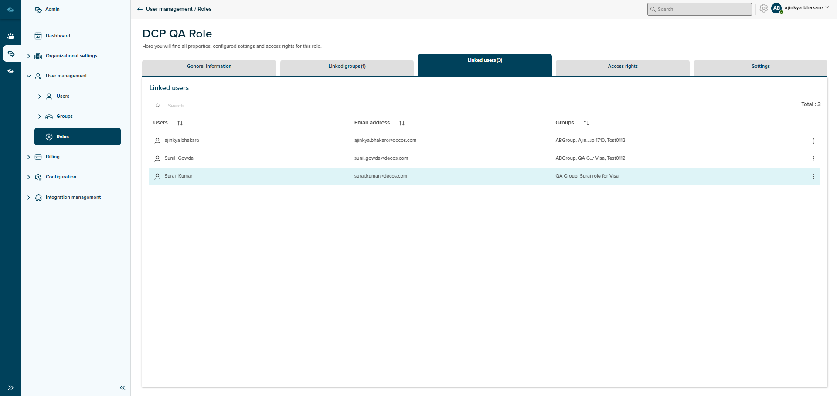Image resolution: width=837 pixels, height=396 pixels.
Task: Click the AB profile avatar
Action: 777,8
